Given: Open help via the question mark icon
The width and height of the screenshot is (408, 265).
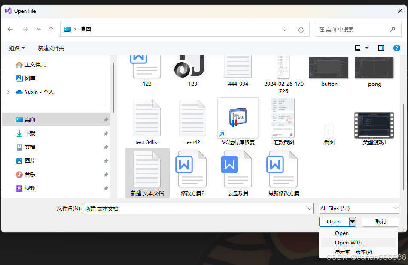Looking at the screenshot, I should click(396, 48).
